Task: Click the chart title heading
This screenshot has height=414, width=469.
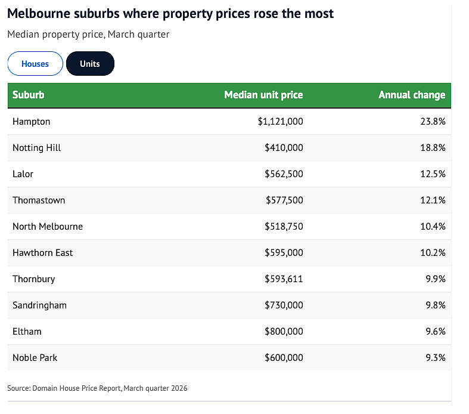Action: click(x=170, y=14)
